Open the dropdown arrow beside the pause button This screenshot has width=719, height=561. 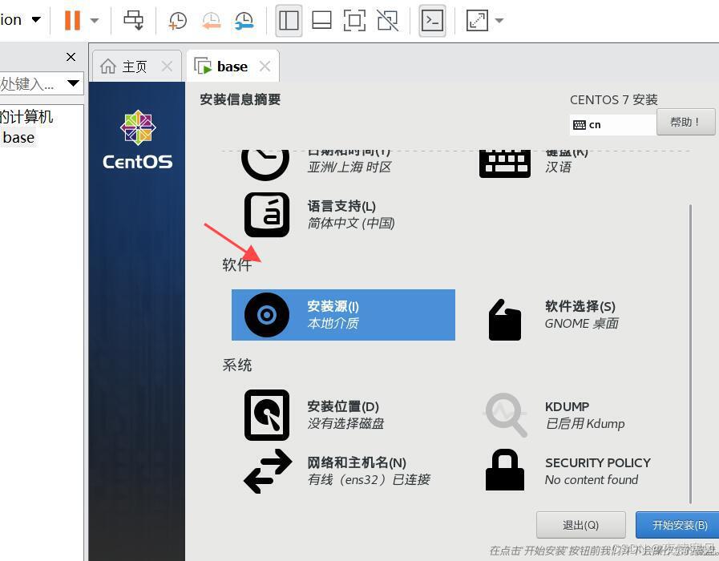95,20
